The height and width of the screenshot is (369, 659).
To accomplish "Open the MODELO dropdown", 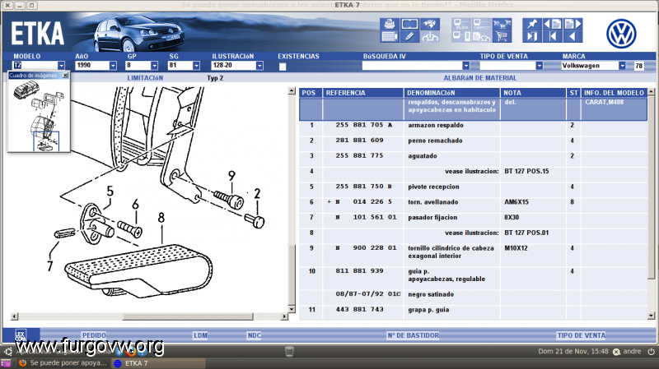I will pos(61,66).
